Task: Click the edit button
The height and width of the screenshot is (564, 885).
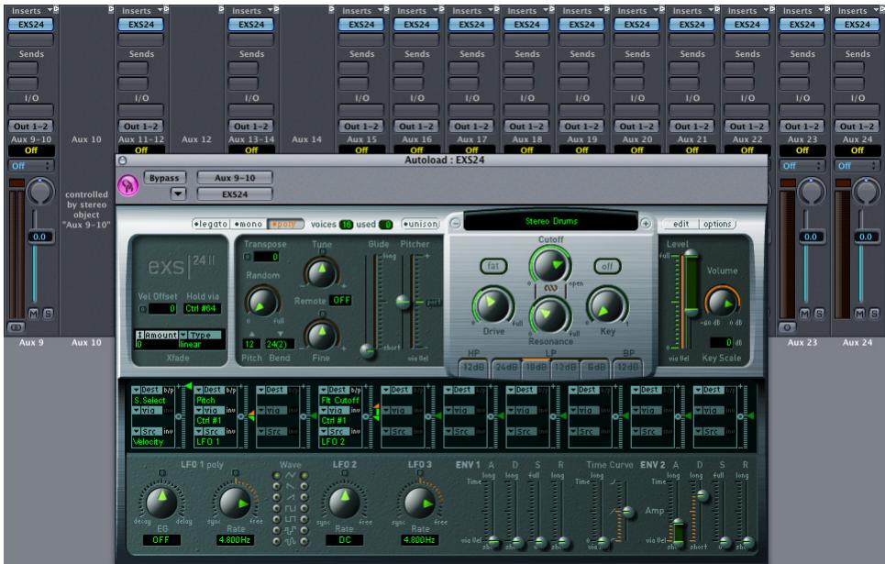Action: point(680,224)
